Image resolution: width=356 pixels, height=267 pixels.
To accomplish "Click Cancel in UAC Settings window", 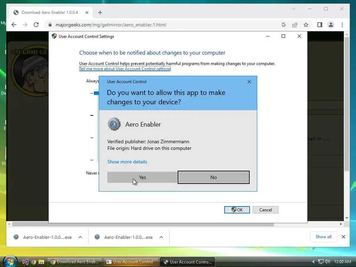I will [265, 210].
